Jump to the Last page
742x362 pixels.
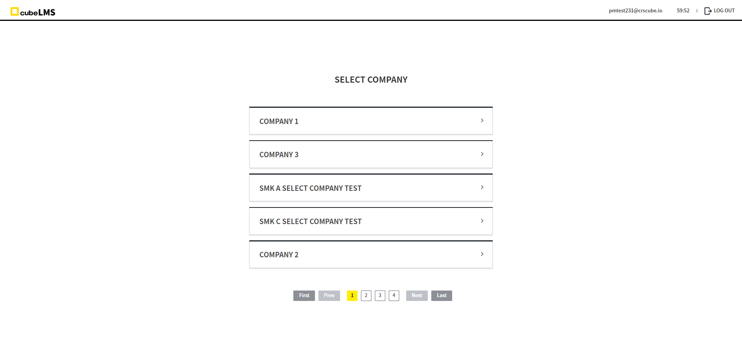[x=441, y=296]
